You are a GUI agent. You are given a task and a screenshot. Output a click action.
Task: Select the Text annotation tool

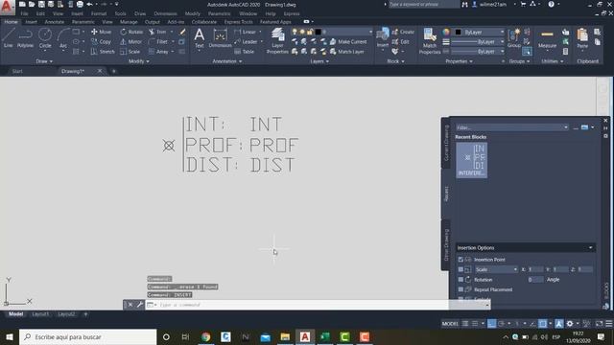[200, 38]
